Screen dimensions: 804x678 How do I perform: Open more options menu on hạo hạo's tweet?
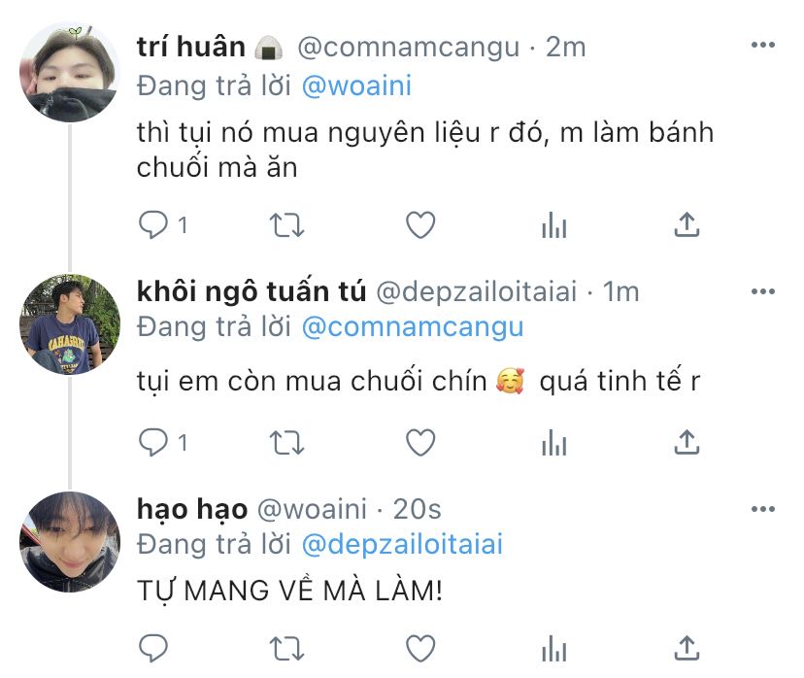pos(763,509)
